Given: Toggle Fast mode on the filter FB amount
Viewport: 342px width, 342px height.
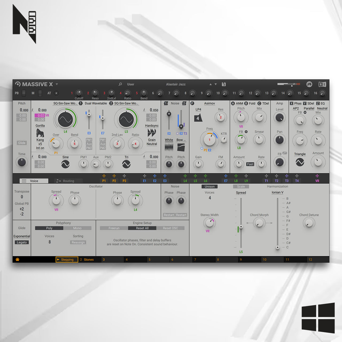Looking at the screenshot, I should click(x=250, y=164).
